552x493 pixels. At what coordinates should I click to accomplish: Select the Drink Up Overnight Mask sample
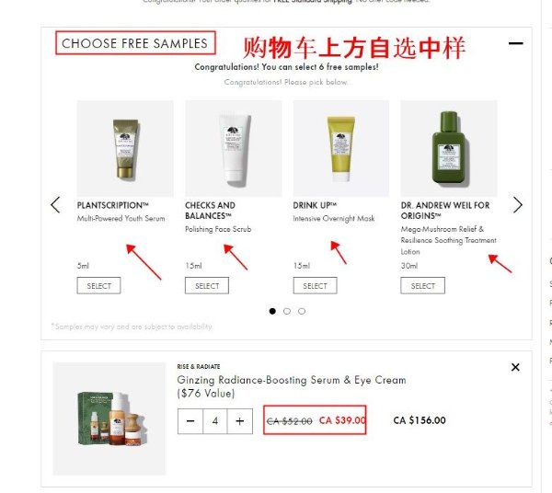[x=315, y=286]
